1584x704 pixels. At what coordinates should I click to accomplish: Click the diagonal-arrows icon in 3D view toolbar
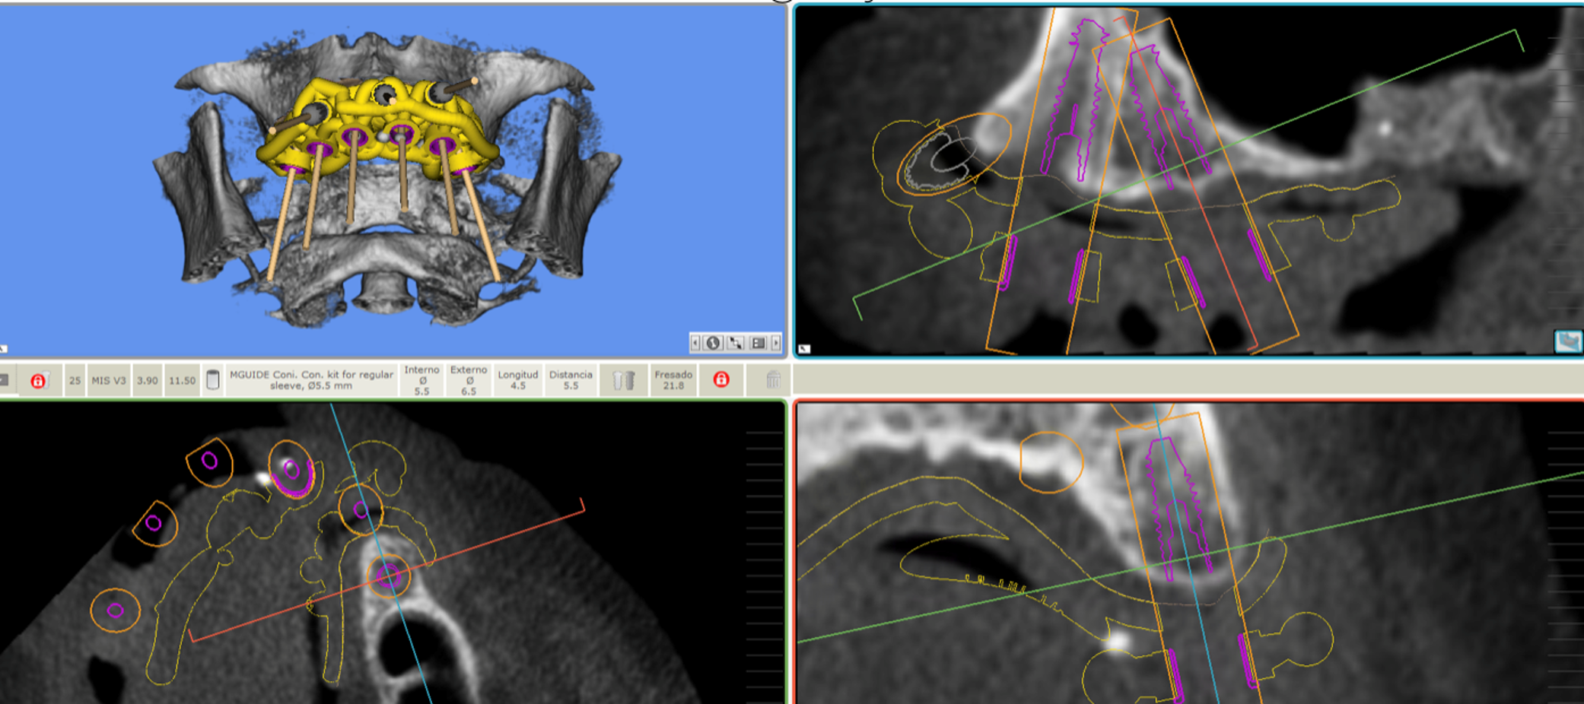(736, 343)
